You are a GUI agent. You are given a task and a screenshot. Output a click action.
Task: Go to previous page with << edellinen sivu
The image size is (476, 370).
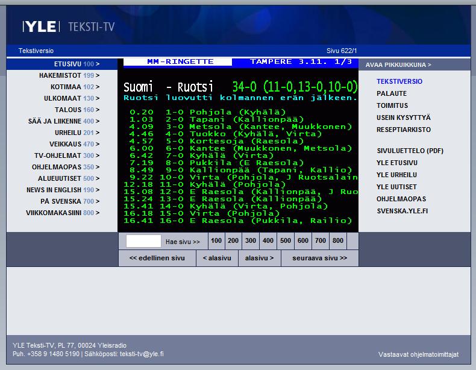coord(157,258)
